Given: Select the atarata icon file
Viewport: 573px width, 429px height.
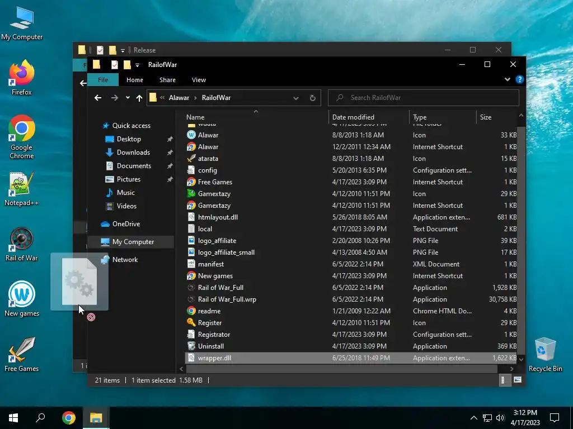Looking at the screenshot, I should [x=351, y=159].
